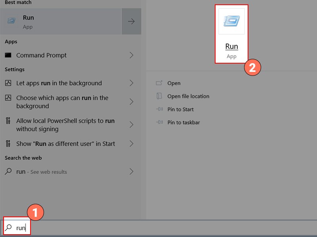Open Command Prompt from Apps list
This screenshot has width=317, height=237.
coord(41,55)
